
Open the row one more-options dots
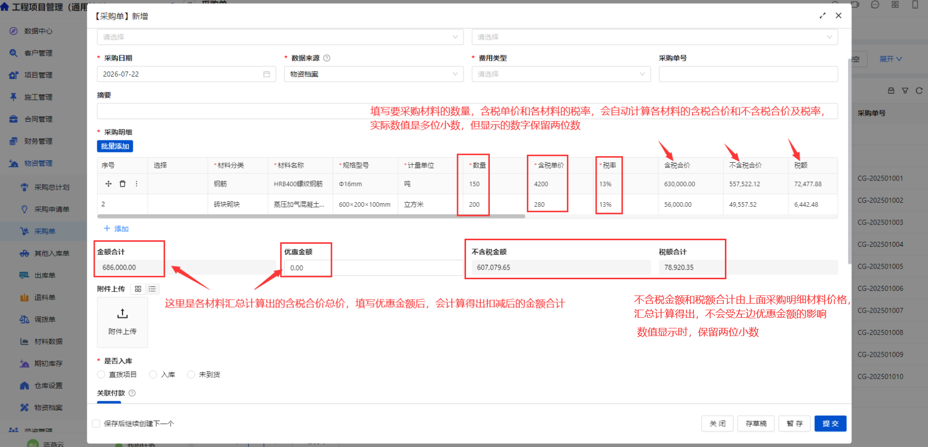click(x=136, y=184)
